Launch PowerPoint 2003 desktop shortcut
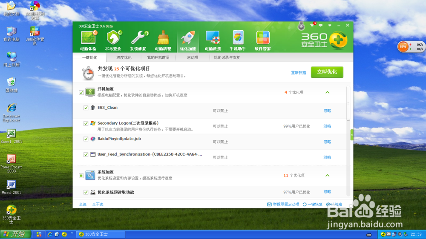 tap(11, 163)
